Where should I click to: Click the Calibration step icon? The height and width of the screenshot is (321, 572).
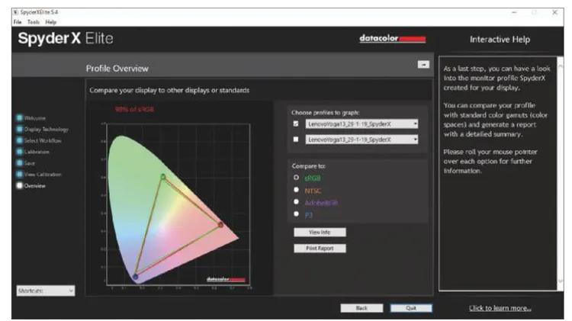tap(20, 152)
